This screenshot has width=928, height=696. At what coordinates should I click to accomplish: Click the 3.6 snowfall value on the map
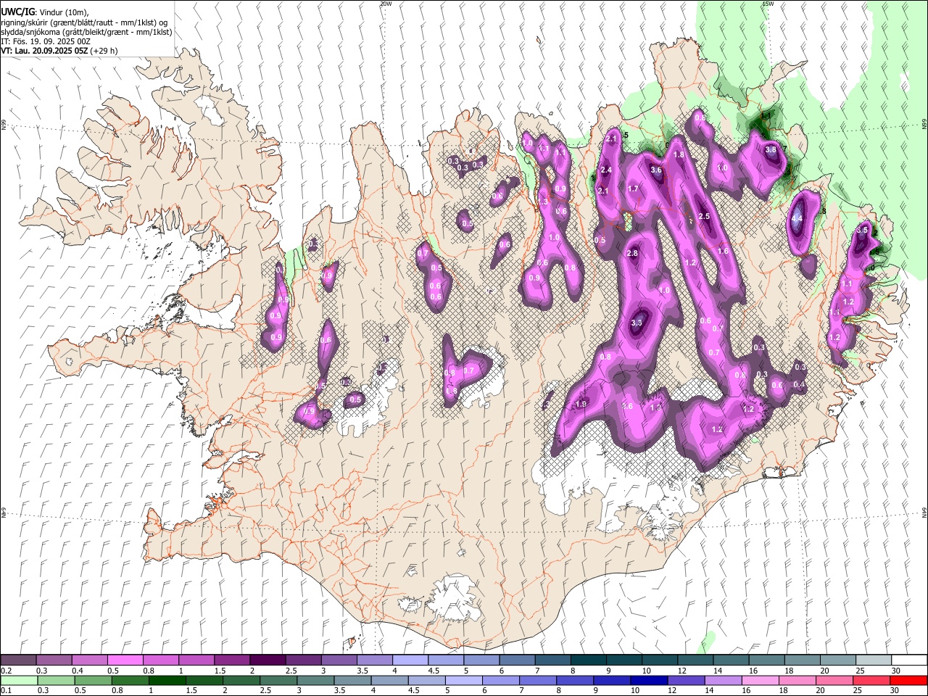pyautogui.click(x=656, y=170)
